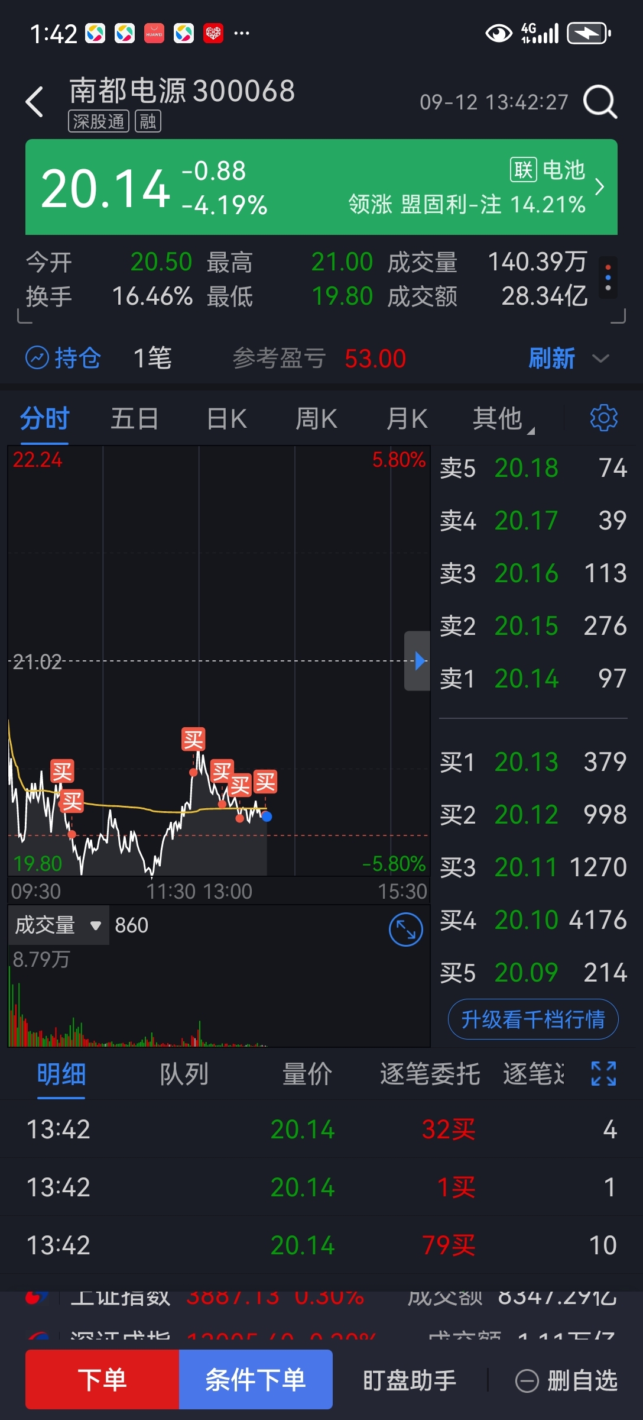Switch to the 周K chart tab

[x=316, y=419]
